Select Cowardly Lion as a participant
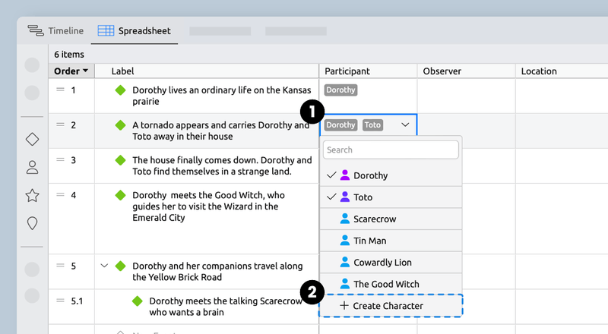The height and width of the screenshot is (334, 608). pyautogui.click(x=391, y=263)
